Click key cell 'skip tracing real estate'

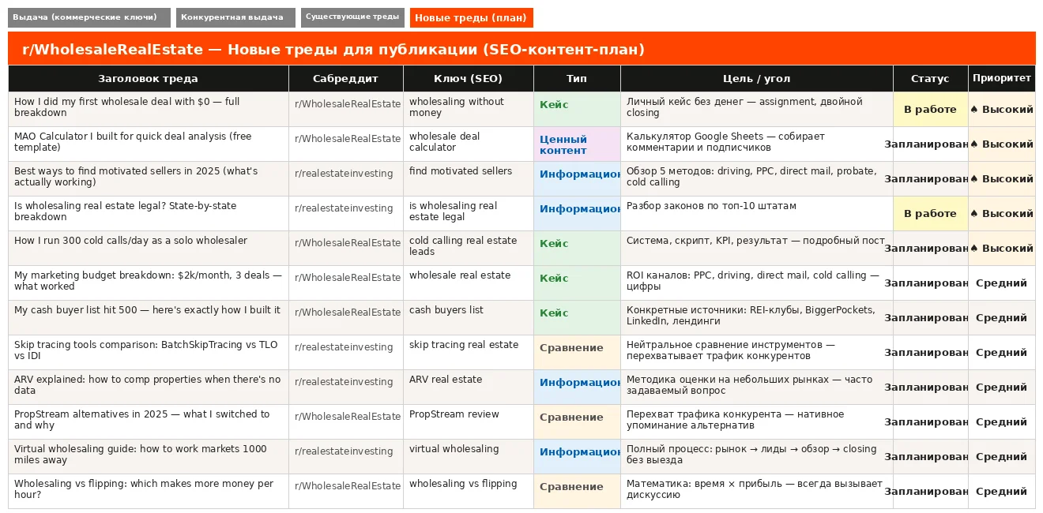[x=469, y=353]
